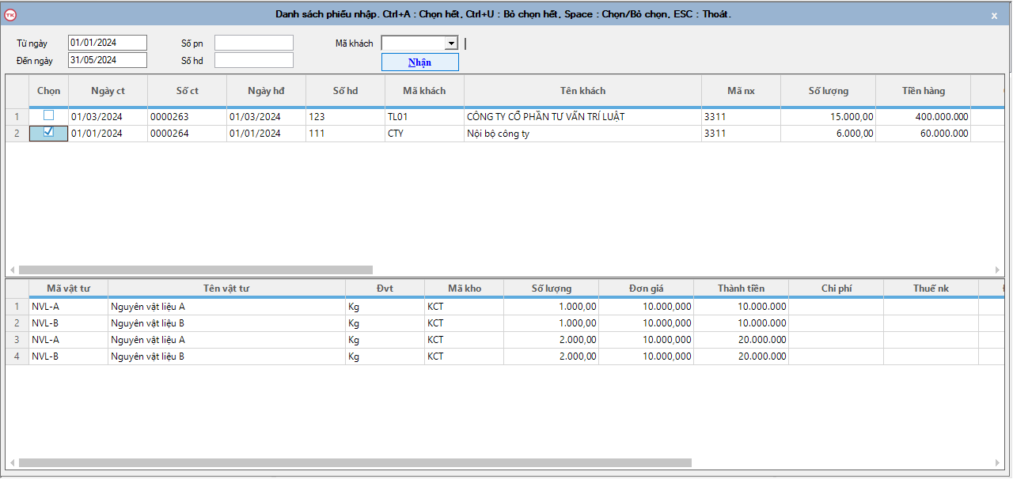Click the app logo icon in title bar
Screen dimensions: 1013x479
pos(10,14)
